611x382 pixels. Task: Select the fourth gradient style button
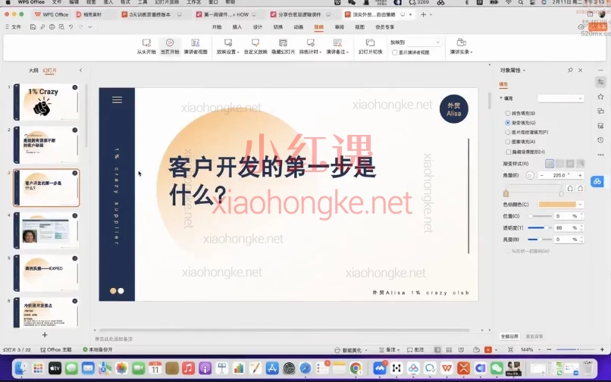580,163
